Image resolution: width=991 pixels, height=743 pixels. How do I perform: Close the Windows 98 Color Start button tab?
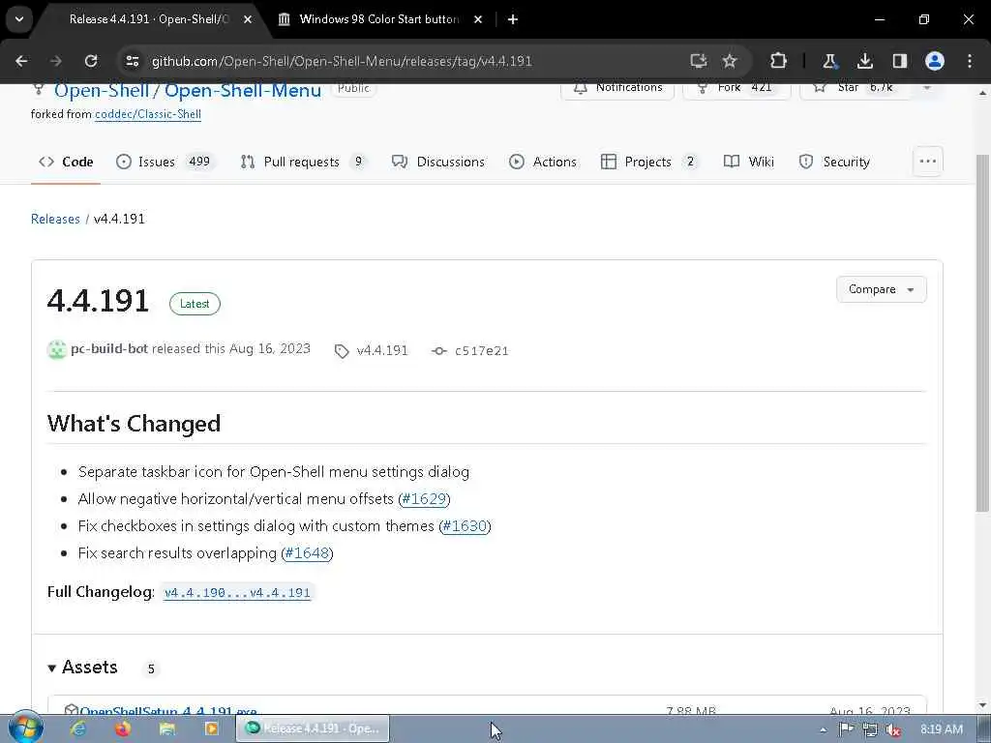click(x=478, y=19)
